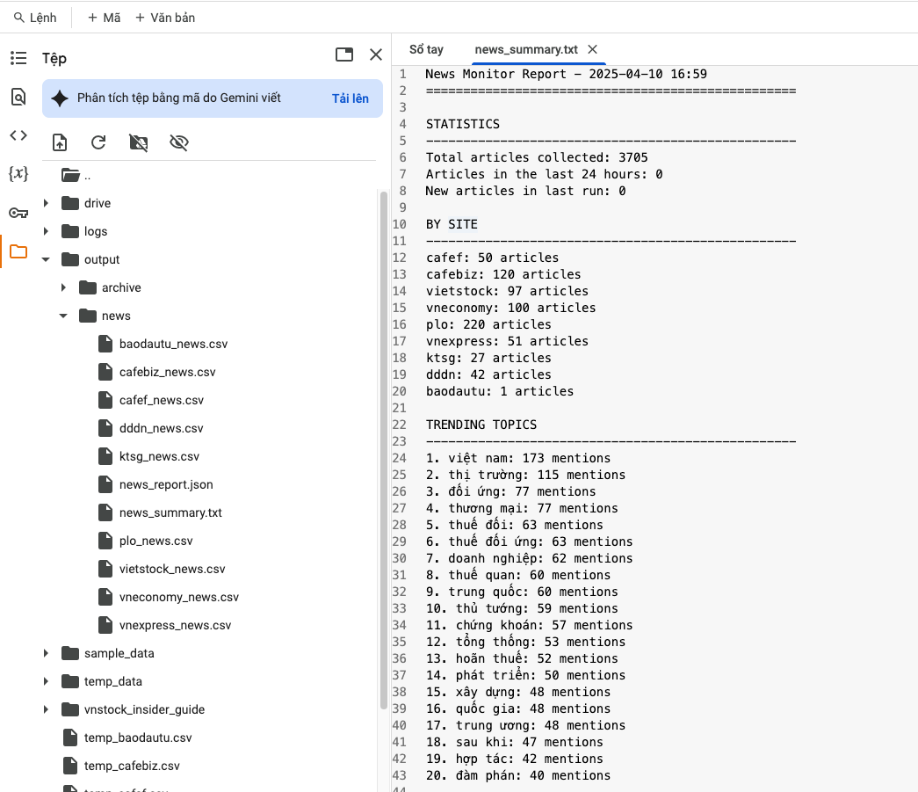Image resolution: width=918 pixels, height=792 pixels.
Task: Collapse the output folder
Action: (46, 260)
